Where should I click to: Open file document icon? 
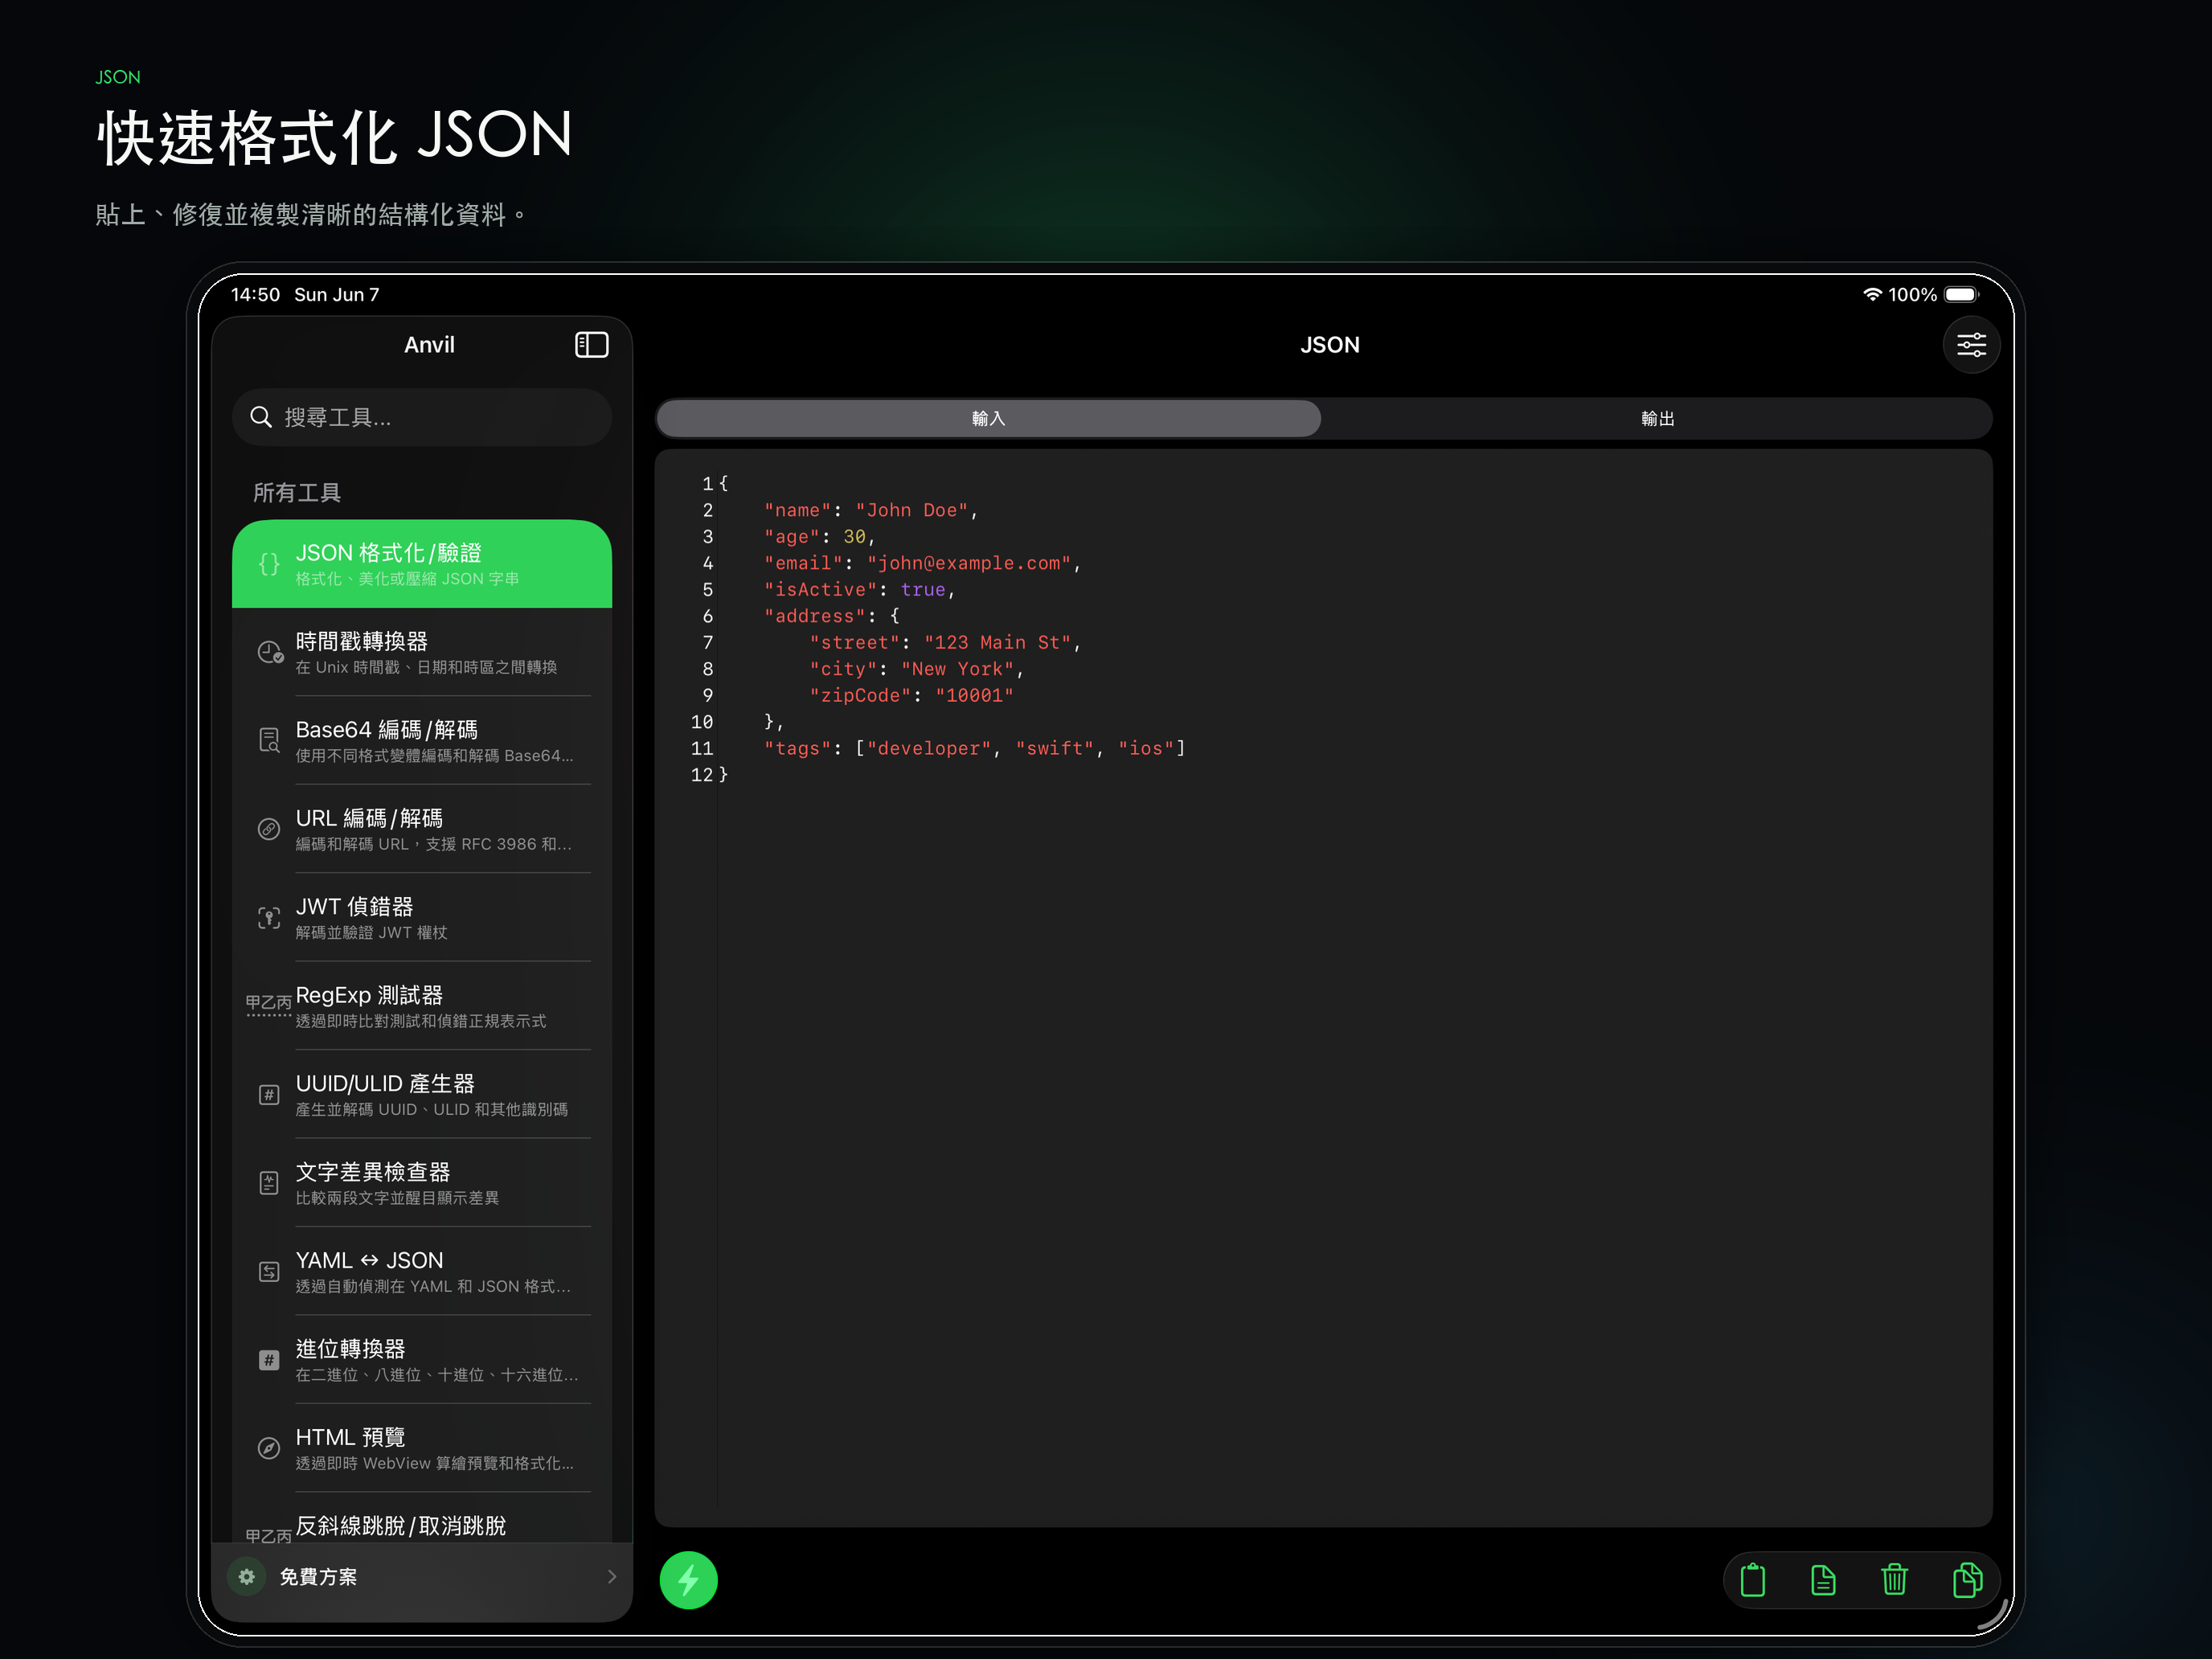(1823, 1579)
